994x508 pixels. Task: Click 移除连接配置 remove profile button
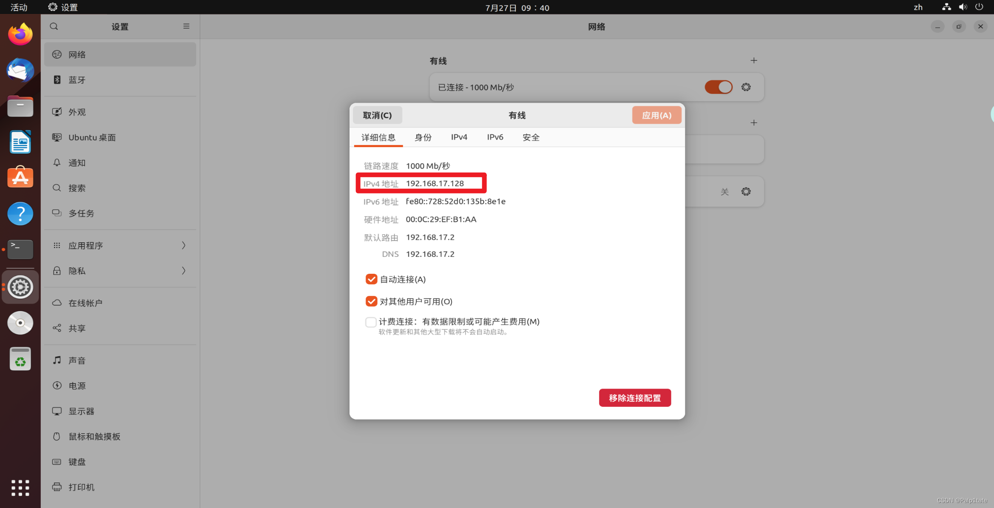pyautogui.click(x=635, y=398)
